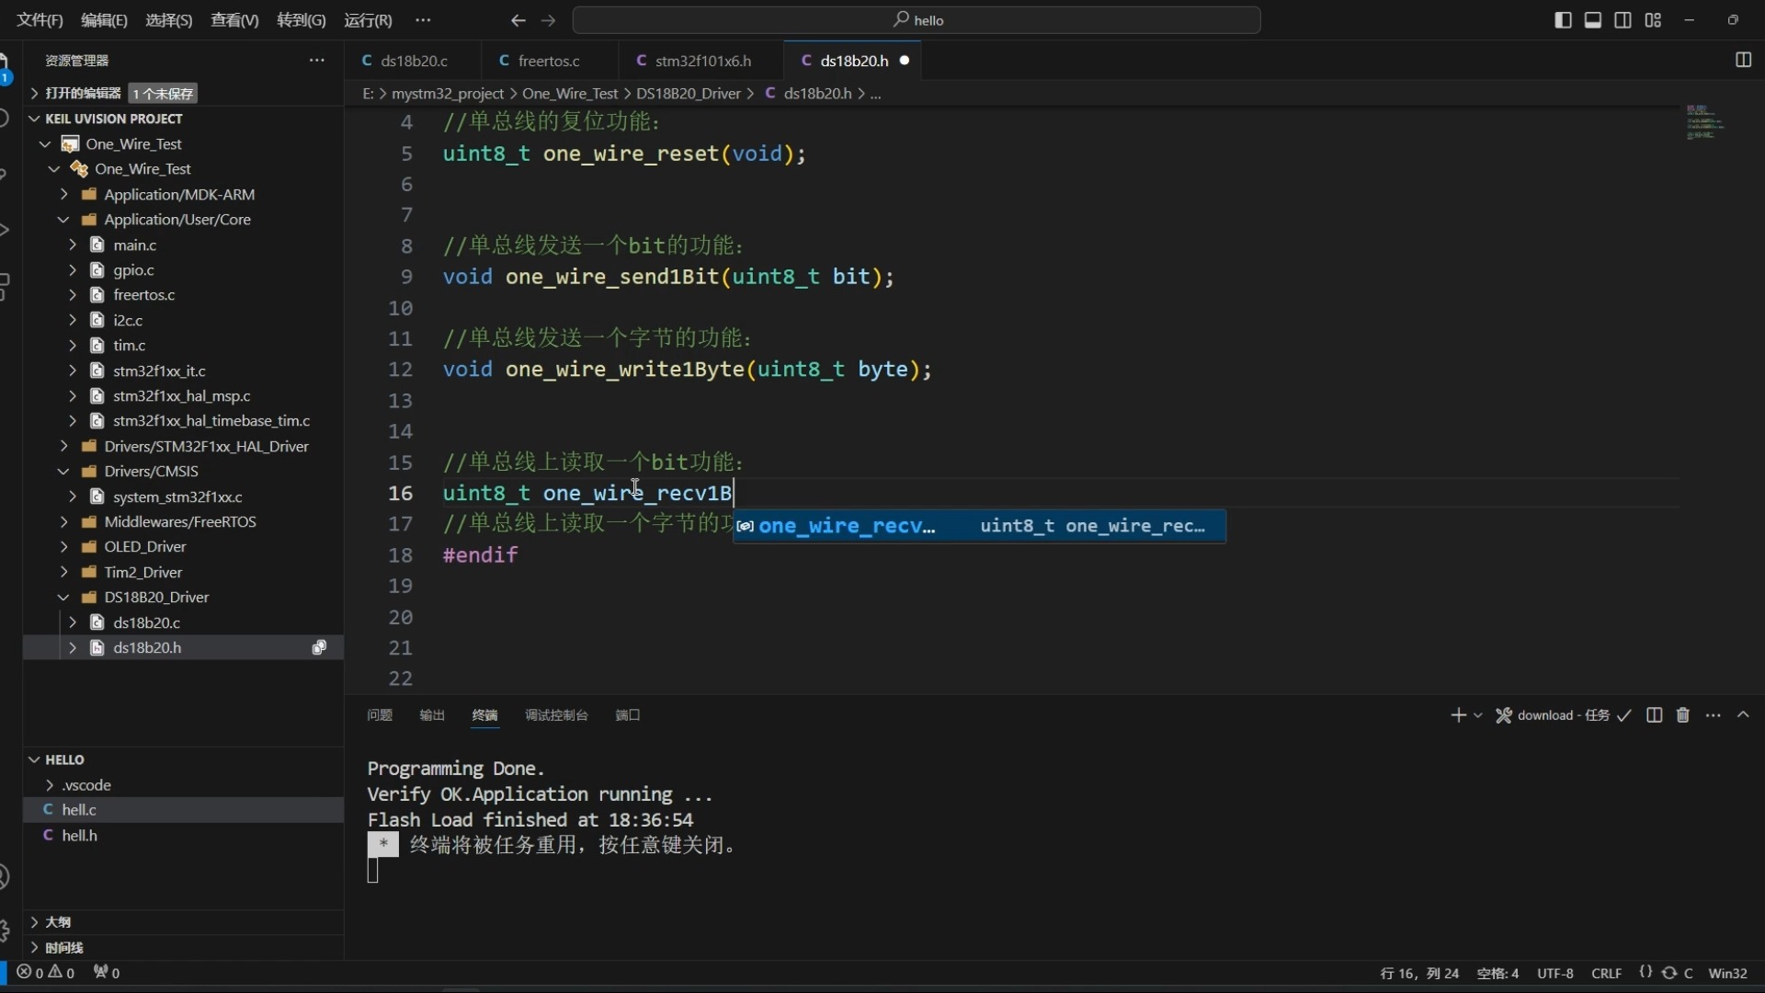Select Win32 configuration in status bar
Image resolution: width=1765 pixels, height=993 pixels.
[x=1727, y=973]
